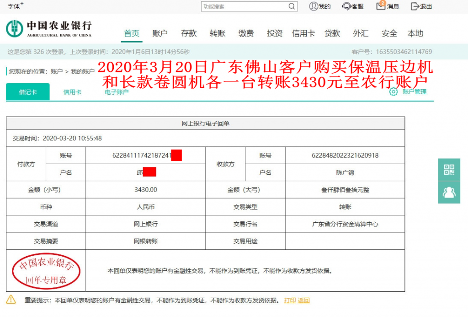Open the 客服 customer service icon
This screenshot has height=317, width=468.
[346, 7]
